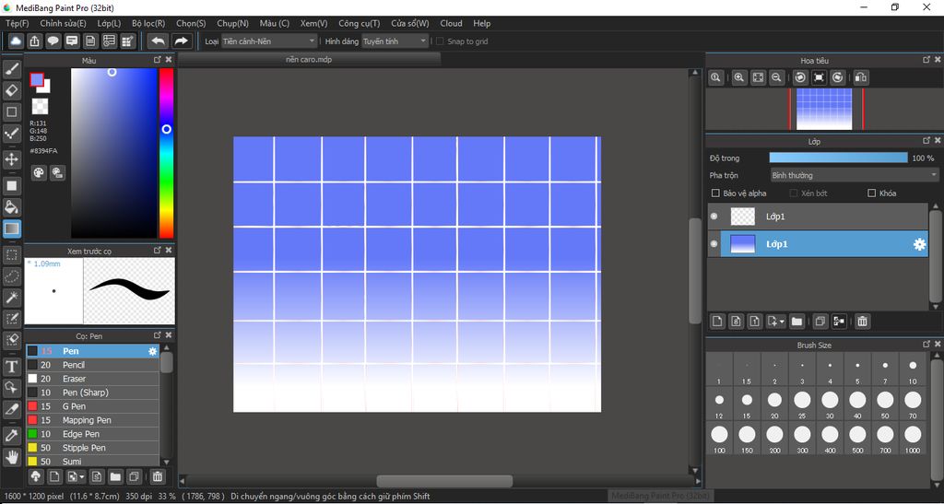Select brush size 1000 in Brush Size panel
Viewport: 944px width, 504px height.
pyautogui.click(x=913, y=438)
